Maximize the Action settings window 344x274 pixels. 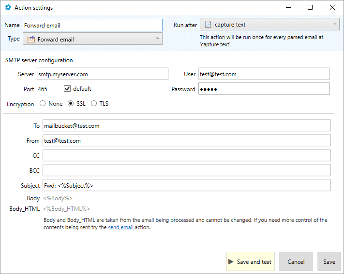click(x=310, y=7)
